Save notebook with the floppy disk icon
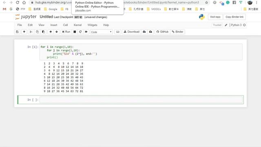The height and width of the screenshot is (147, 261). [17, 32]
